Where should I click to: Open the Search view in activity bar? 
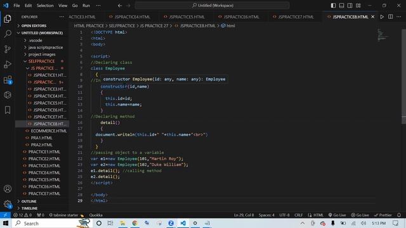click(x=8, y=34)
